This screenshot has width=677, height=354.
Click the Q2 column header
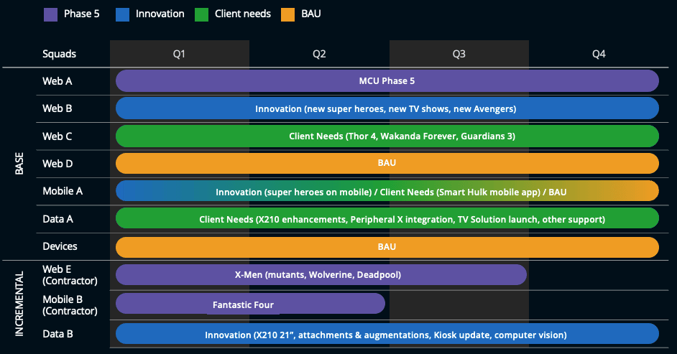click(x=319, y=54)
